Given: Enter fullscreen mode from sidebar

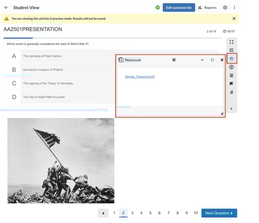Looking at the screenshot, I should (232, 42).
